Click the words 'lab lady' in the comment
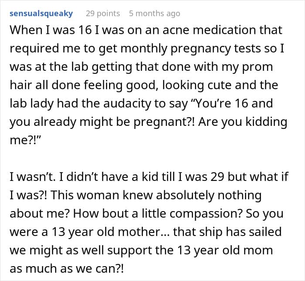Viewport: 305px width, 281px height. 32,104
